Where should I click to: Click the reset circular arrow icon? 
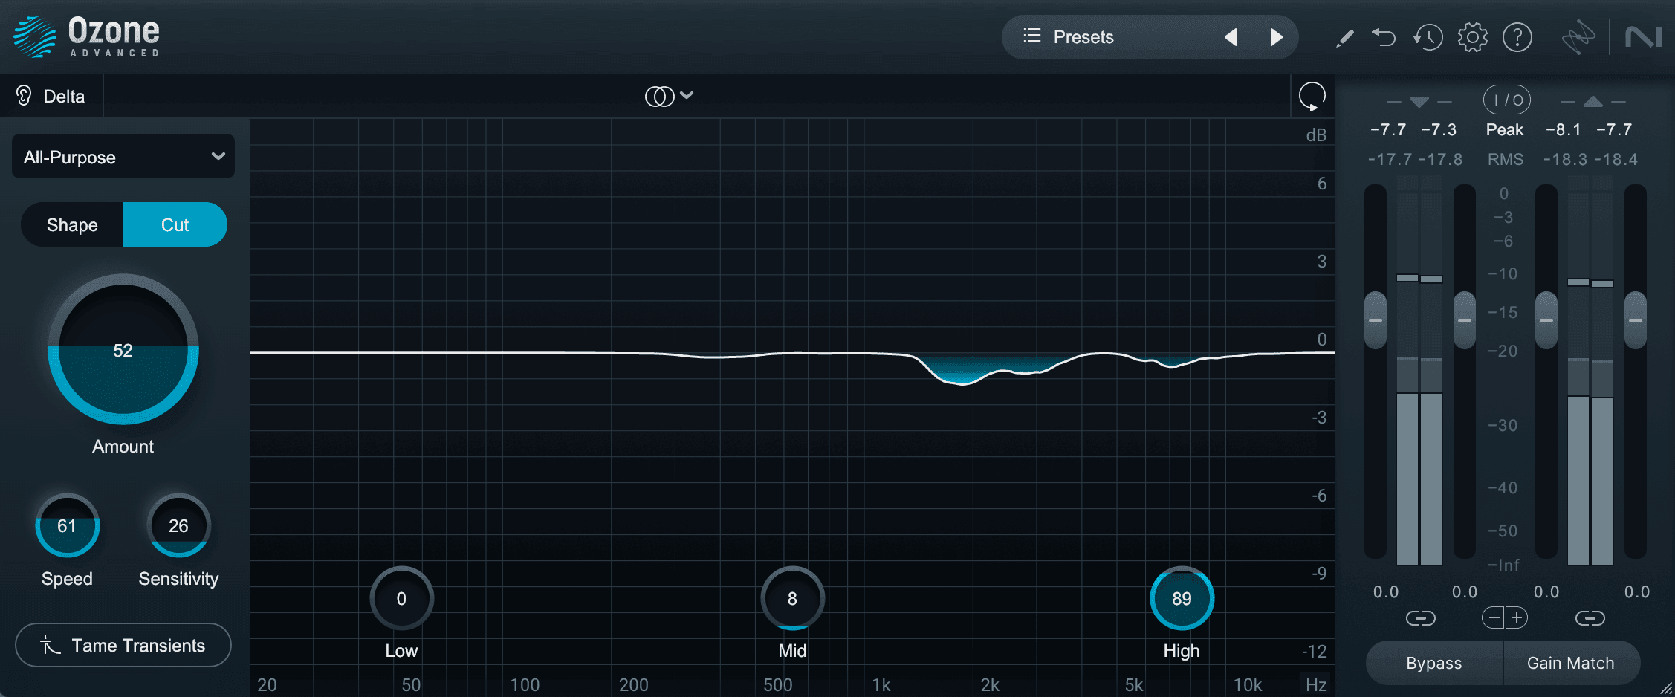click(1312, 97)
